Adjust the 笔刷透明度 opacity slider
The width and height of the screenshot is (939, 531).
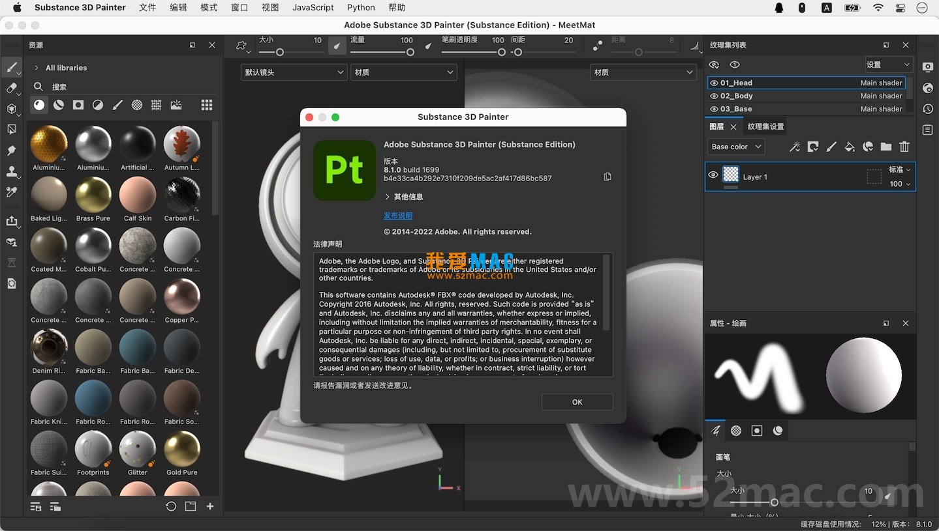click(x=473, y=52)
